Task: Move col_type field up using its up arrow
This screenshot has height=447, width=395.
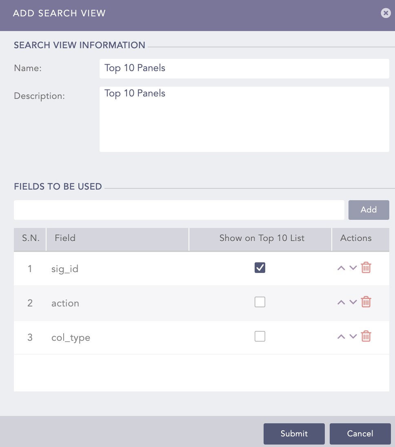Action: (341, 337)
